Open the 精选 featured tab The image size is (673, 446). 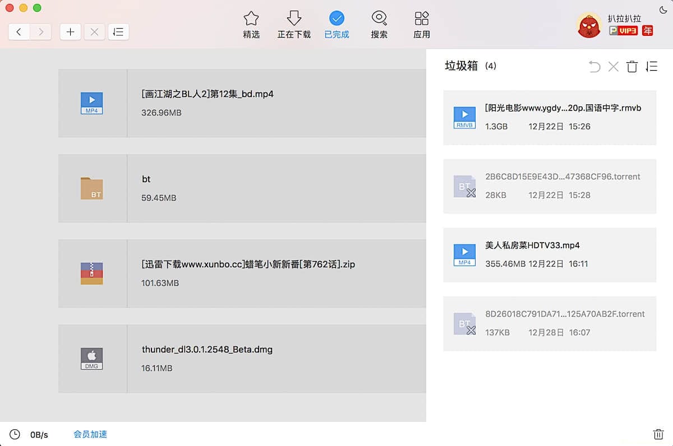(x=251, y=25)
